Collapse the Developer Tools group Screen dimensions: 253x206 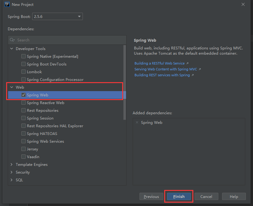click(x=12, y=48)
